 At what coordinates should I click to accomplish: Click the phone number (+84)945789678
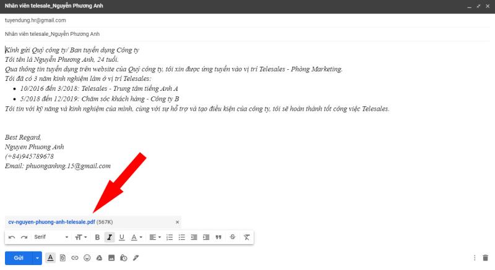[x=29, y=156]
